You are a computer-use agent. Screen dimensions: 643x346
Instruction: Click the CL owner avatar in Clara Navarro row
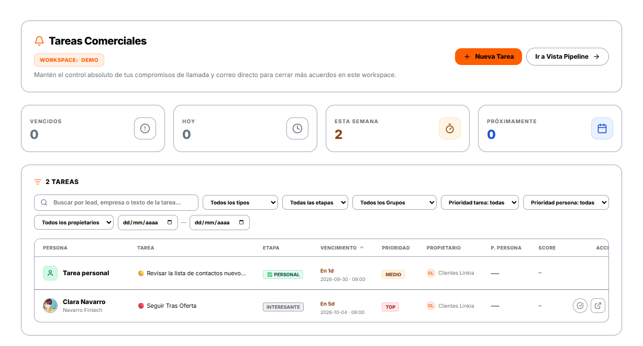pyautogui.click(x=431, y=306)
